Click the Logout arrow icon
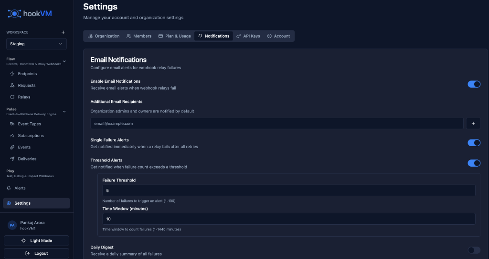This screenshot has width=489, height=259. (27, 253)
